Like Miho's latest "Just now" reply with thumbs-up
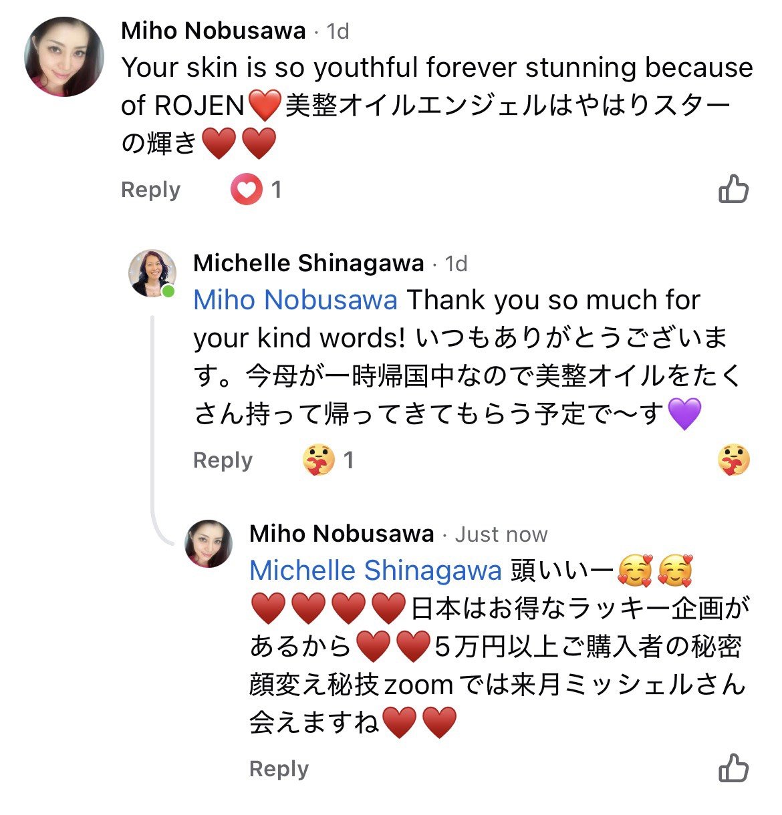 coord(733,768)
